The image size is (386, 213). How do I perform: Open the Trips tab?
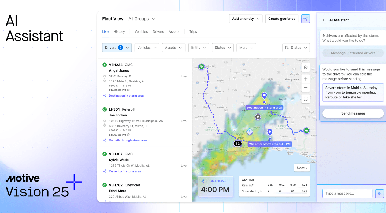pos(193,31)
